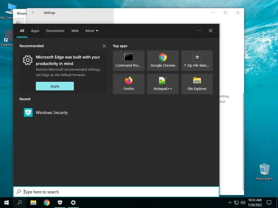This screenshot has width=278, height=208.
Task: Switch to the All tab
Action: [x=22, y=31]
